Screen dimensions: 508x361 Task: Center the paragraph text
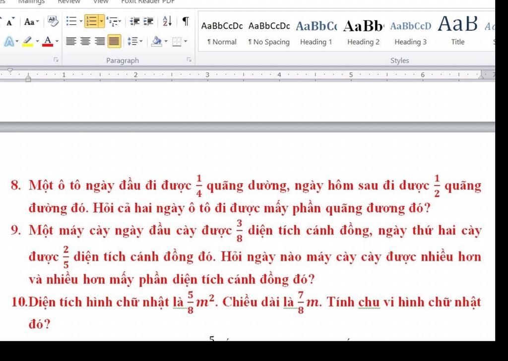(x=85, y=41)
